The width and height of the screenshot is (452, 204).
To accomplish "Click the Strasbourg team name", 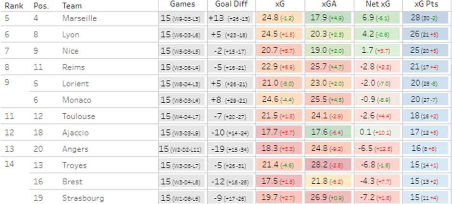I will 83,198.
